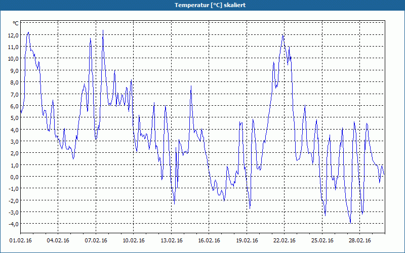405x253 pixels.
Task: Click the °C unit label
Action: point(16,23)
